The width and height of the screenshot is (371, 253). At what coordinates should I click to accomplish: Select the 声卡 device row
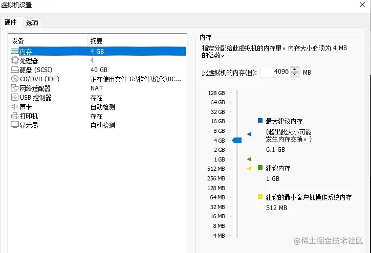click(97, 107)
